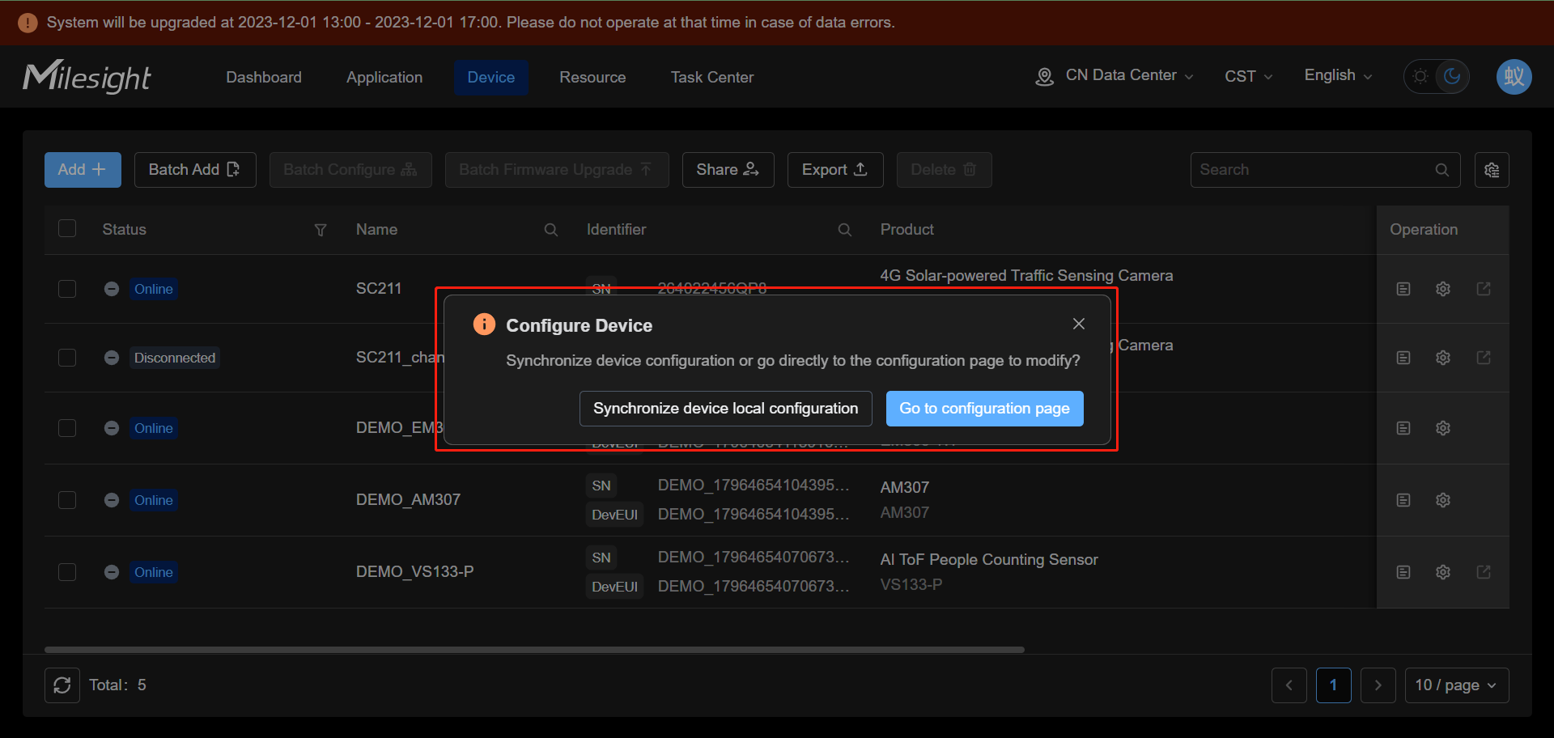
Task: Refresh the device list
Action: [x=62, y=685]
